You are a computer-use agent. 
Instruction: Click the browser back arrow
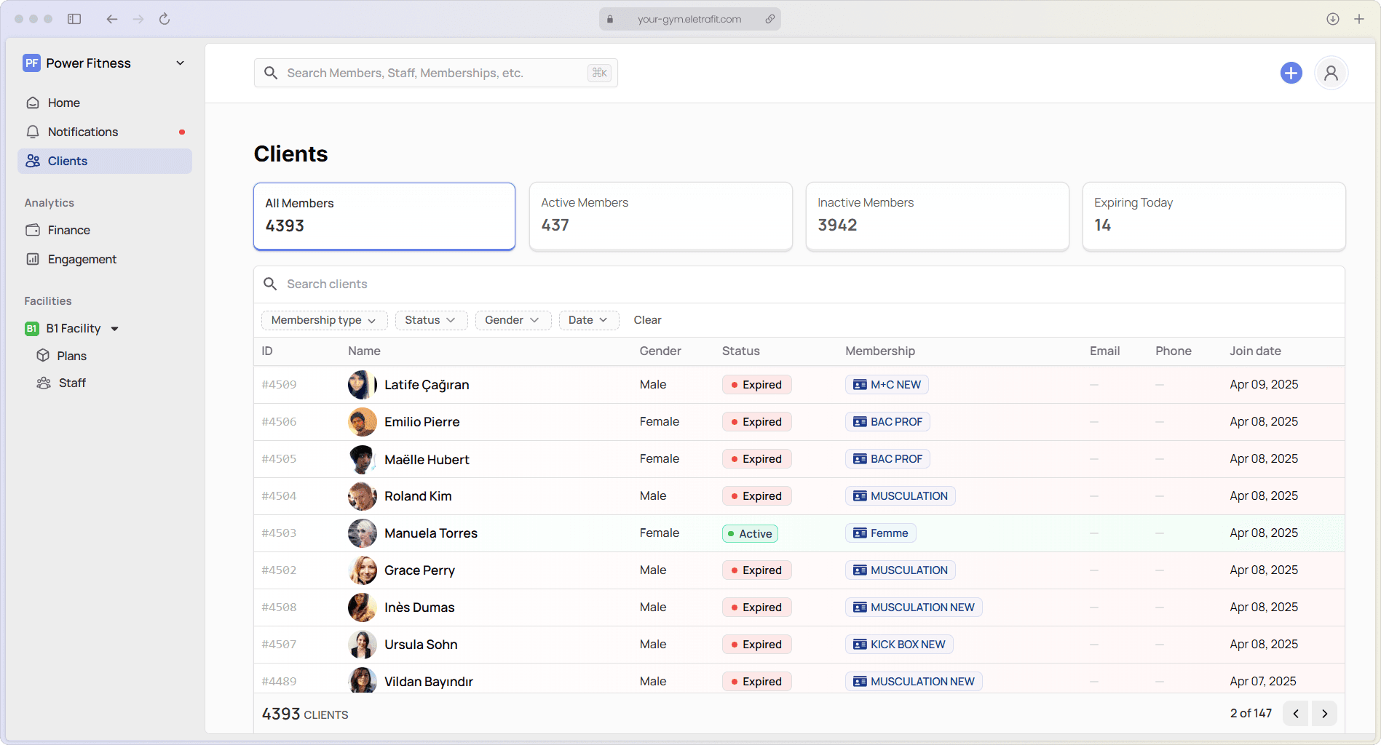(111, 19)
